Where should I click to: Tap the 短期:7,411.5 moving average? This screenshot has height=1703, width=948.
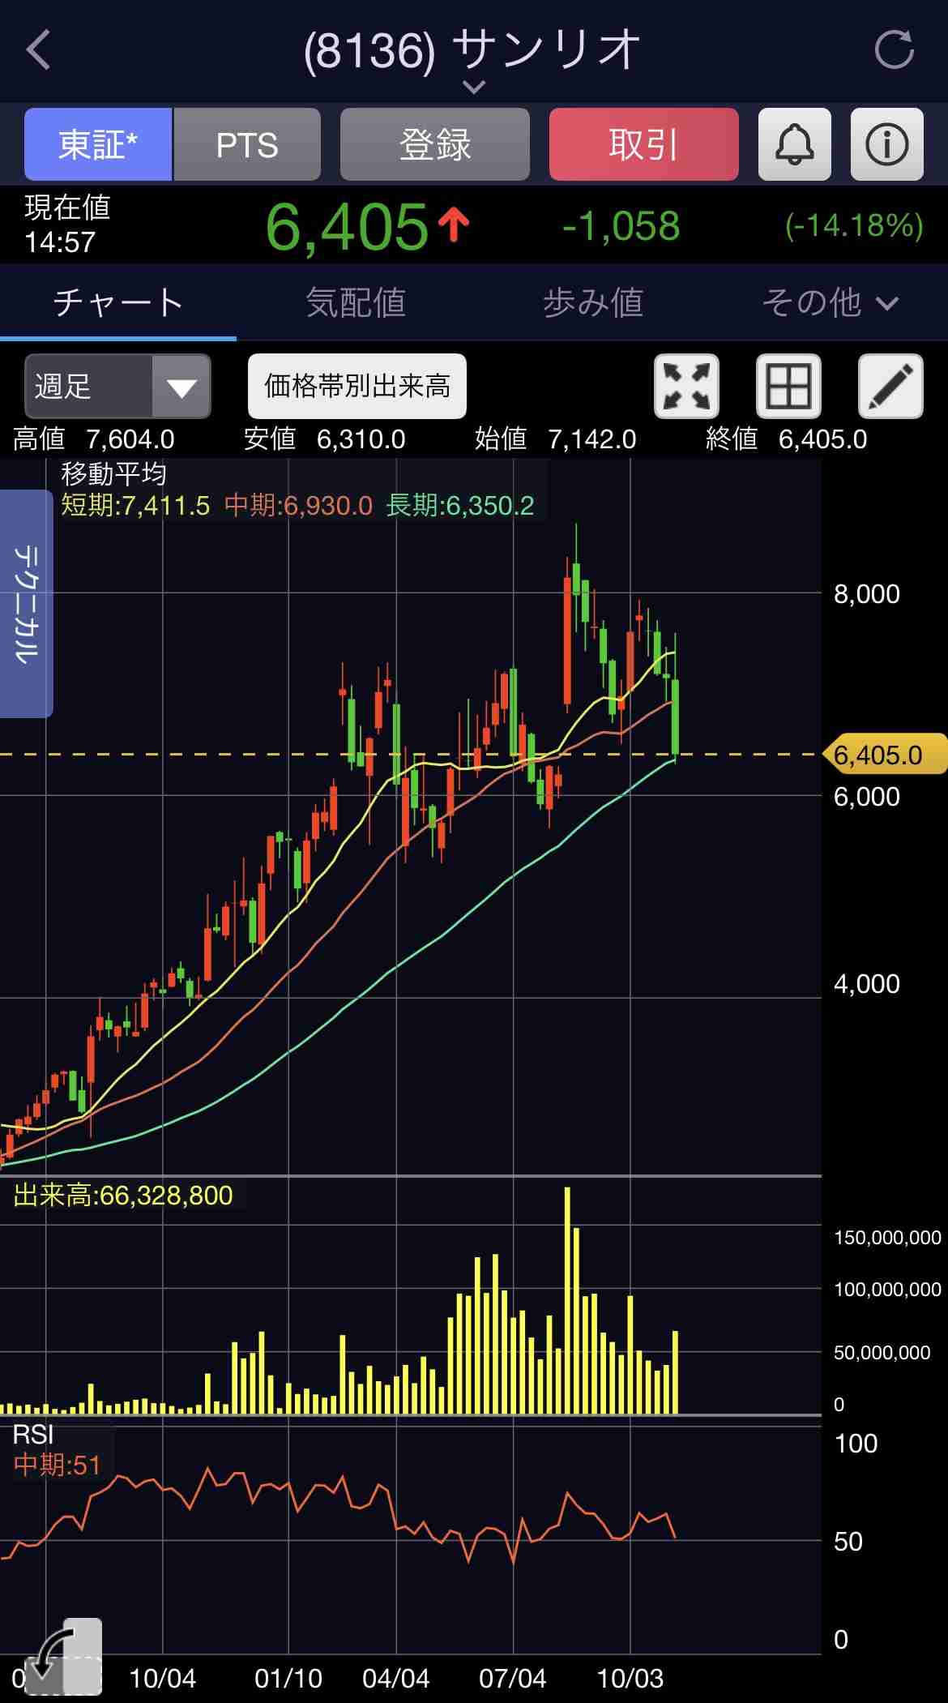click(x=135, y=506)
